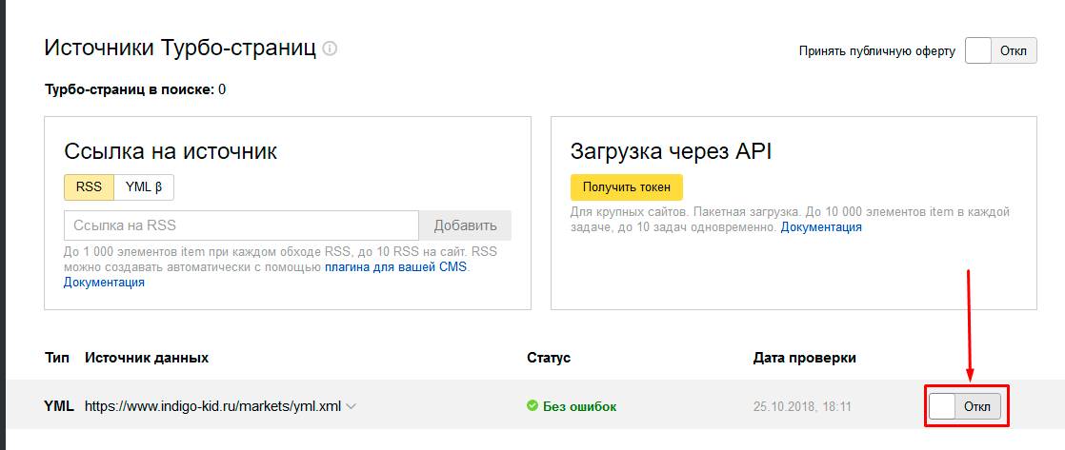Click the Тип column header
The width and height of the screenshot is (1065, 450).
click(57, 358)
